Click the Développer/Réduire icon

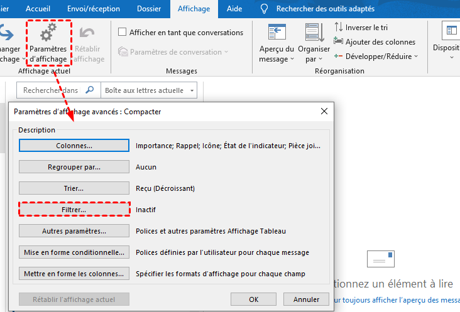click(339, 56)
